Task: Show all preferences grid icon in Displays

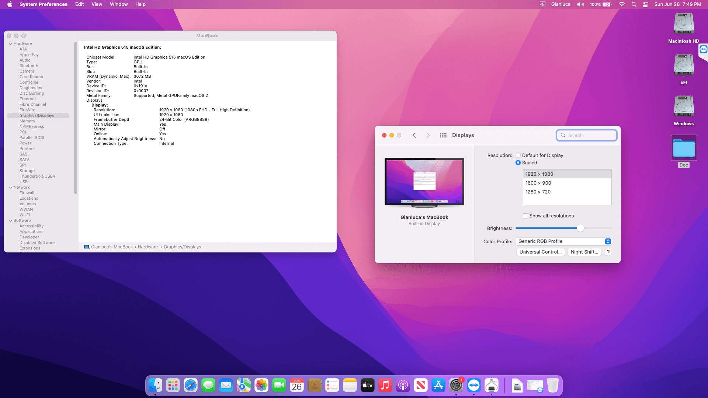Action: point(443,135)
